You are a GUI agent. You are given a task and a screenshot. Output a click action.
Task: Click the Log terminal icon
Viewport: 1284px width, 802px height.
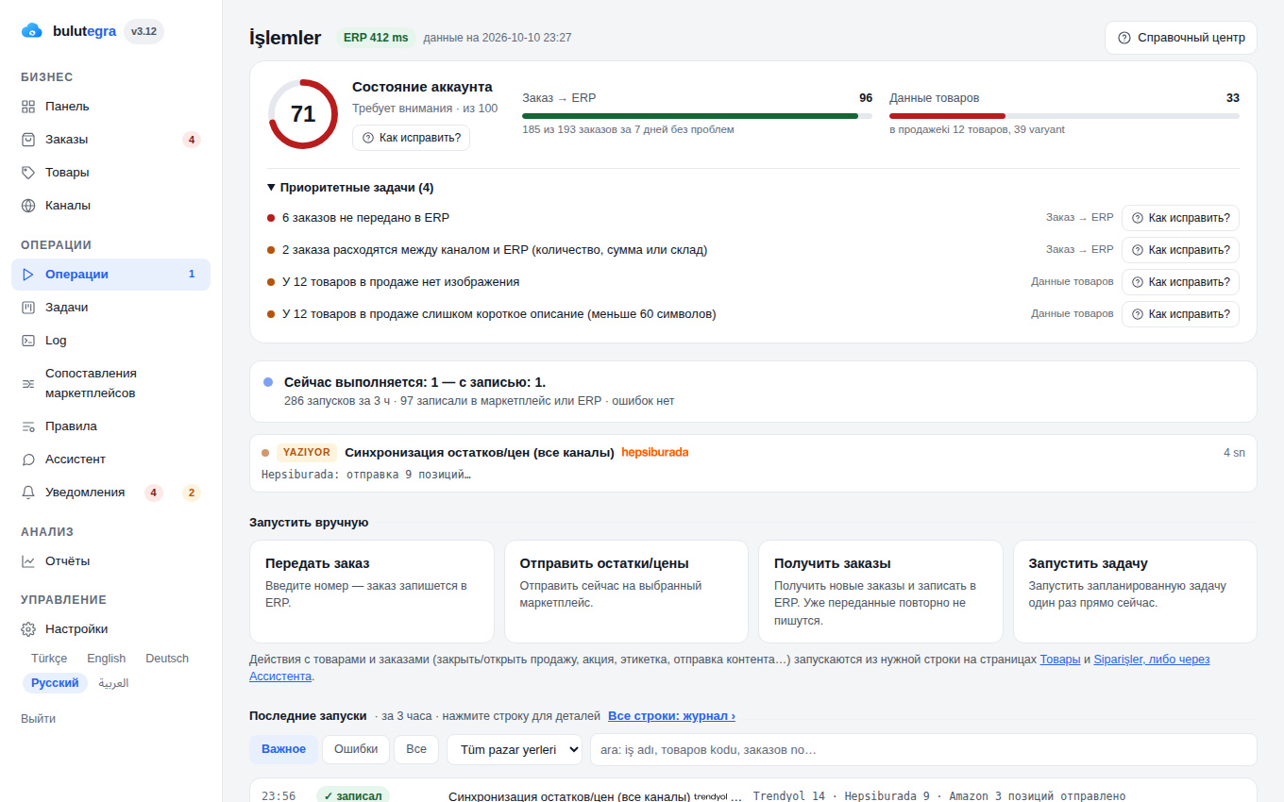28,341
